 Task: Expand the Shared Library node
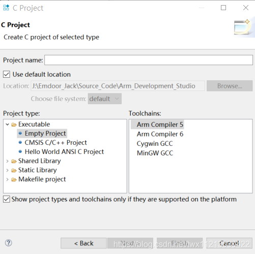pos(7,161)
